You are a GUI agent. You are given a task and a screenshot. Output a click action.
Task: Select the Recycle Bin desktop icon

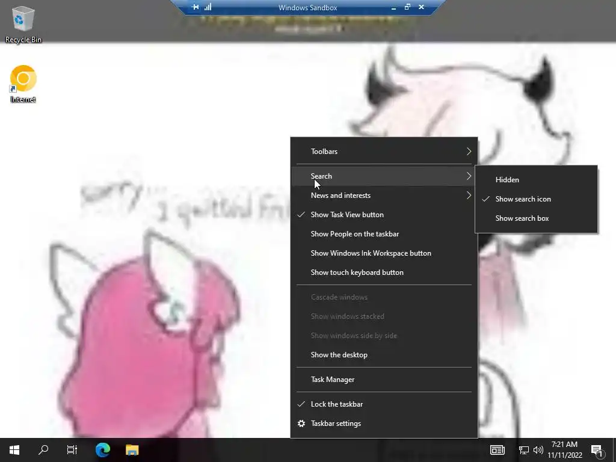click(x=23, y=23)
